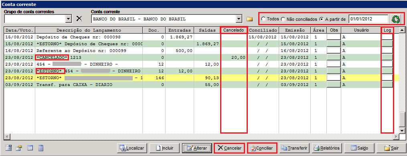The width and height of the screenshot is (407, 156).
Task: Click the date field showing 01/01/2012
Action: (369, 19)
